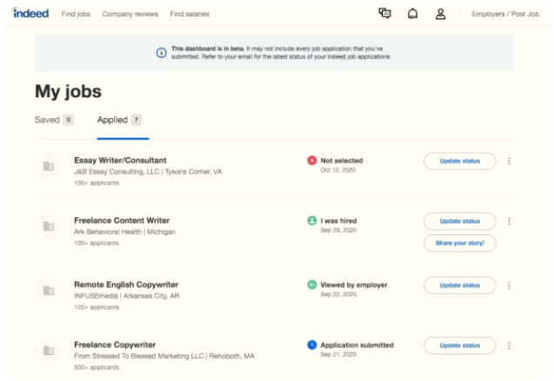Open the user profile icon

click(x=440, y=14)
